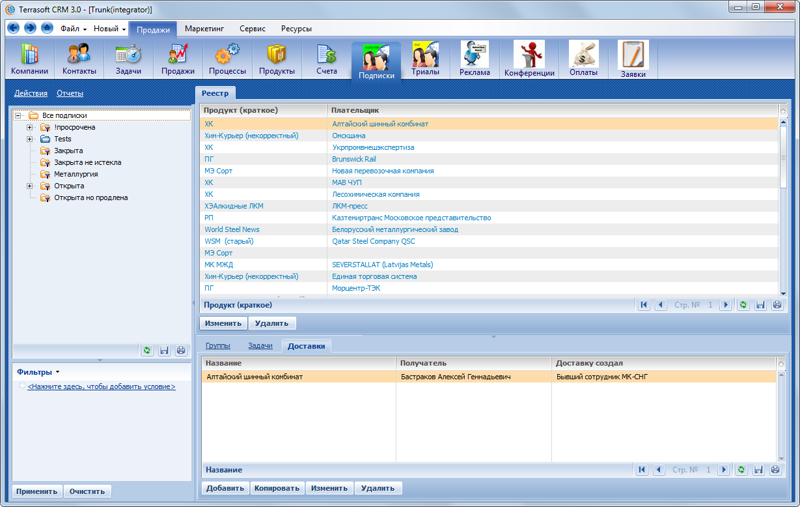The width and height of the screenshot is (800, 507).
Task: Click the Копировать button
Action: coord(277,488)
